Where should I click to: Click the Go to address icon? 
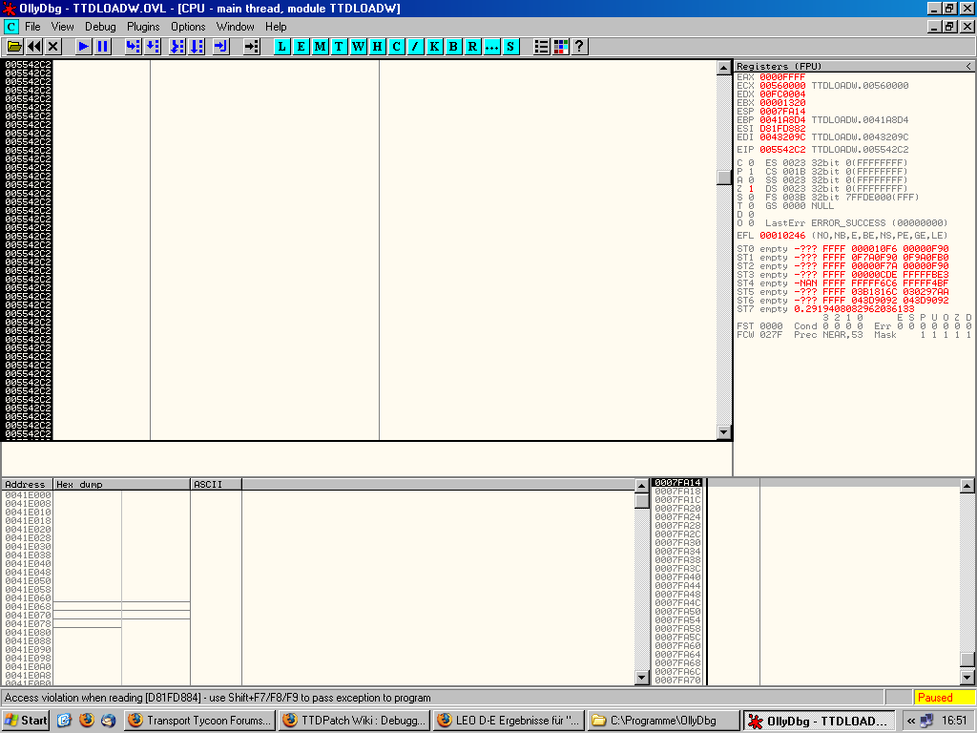[252, 47]
